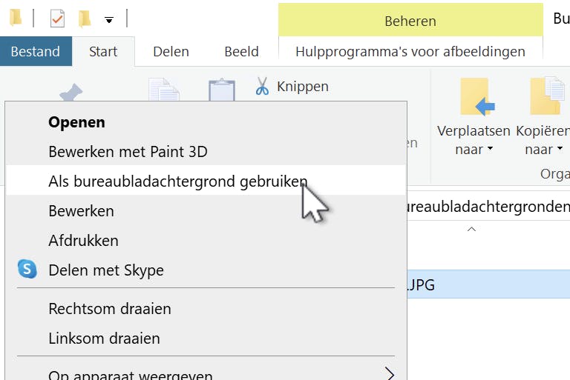This screenshot has height=380, width=570.
Task: Choose Afdrukken in the context menu
Action: [x=83, y=241]
